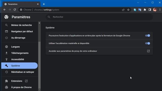Open Navigateur par défaut section
Viewport: 162px width, 91px height.
20,31
